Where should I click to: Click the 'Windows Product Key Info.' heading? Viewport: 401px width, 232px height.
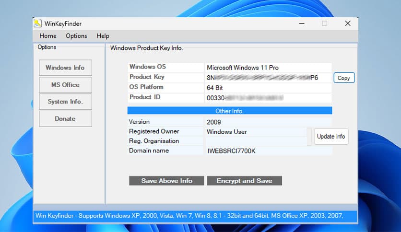pos(147,48)
